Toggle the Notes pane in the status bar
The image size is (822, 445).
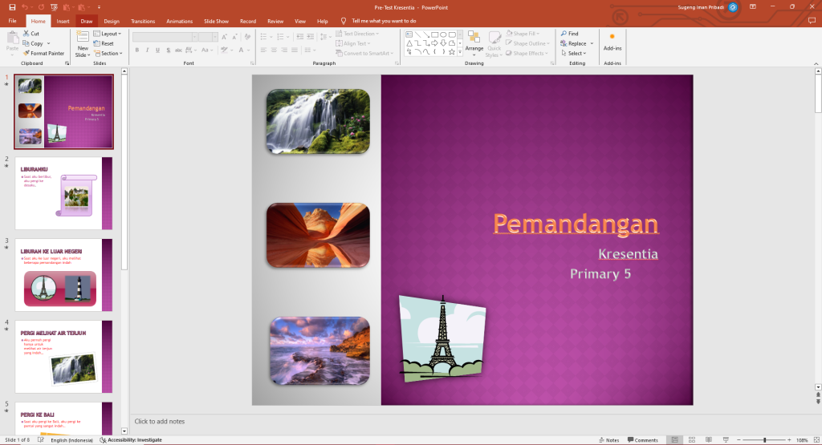pos(608,440)
